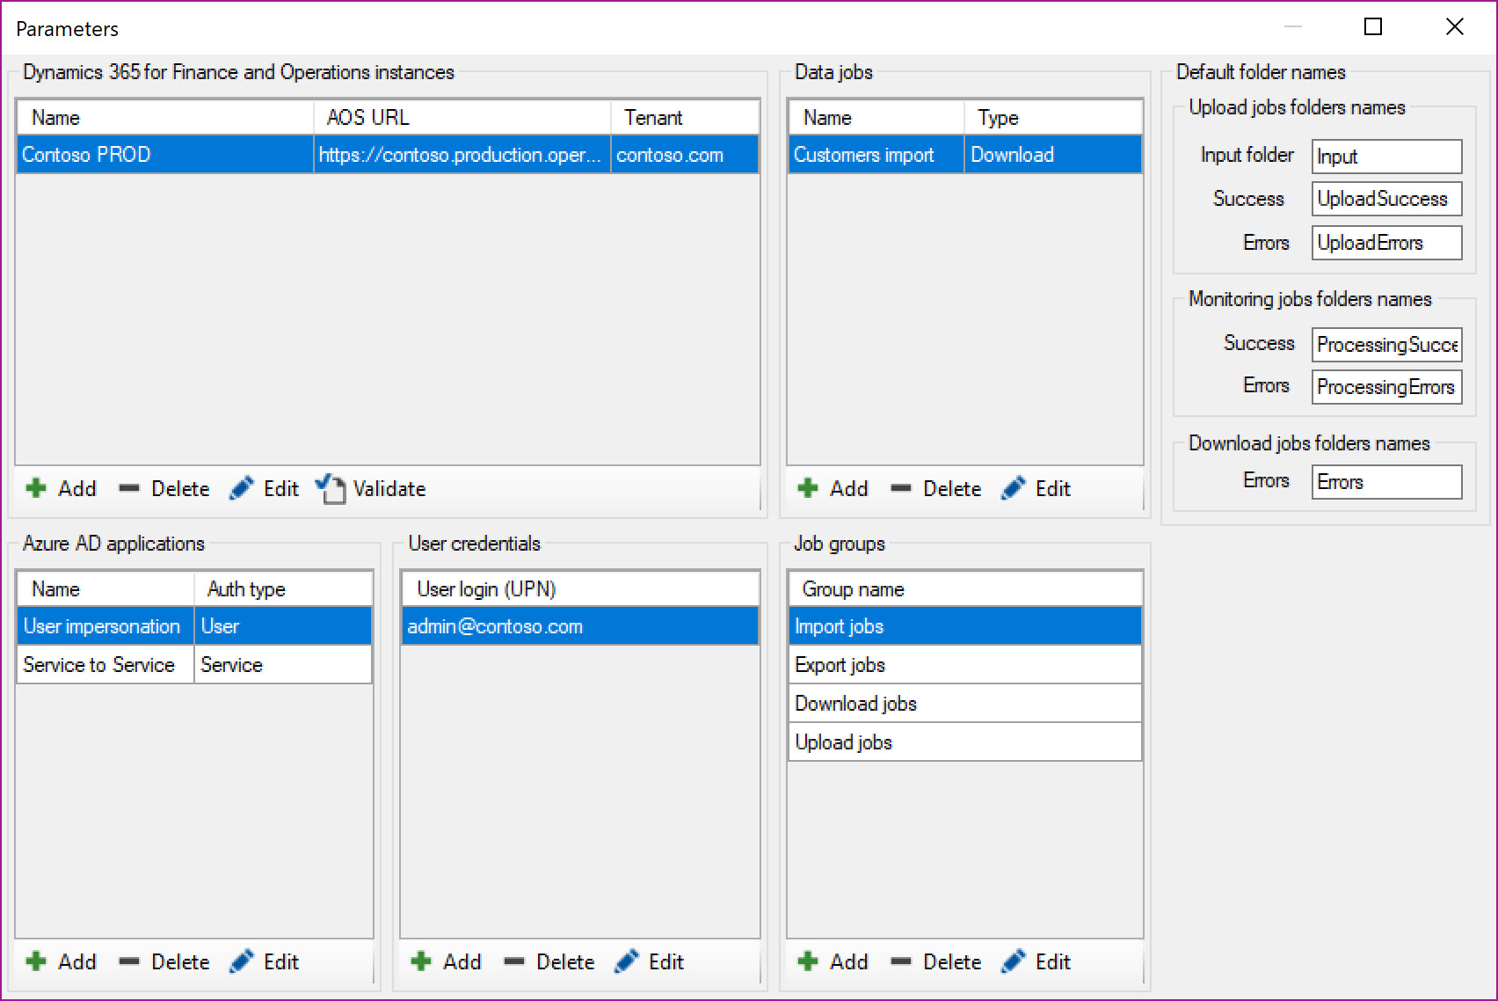Screen dimensions: 1498x1001
Task: Click the Tenant column header
Action: tap(685, 117)
